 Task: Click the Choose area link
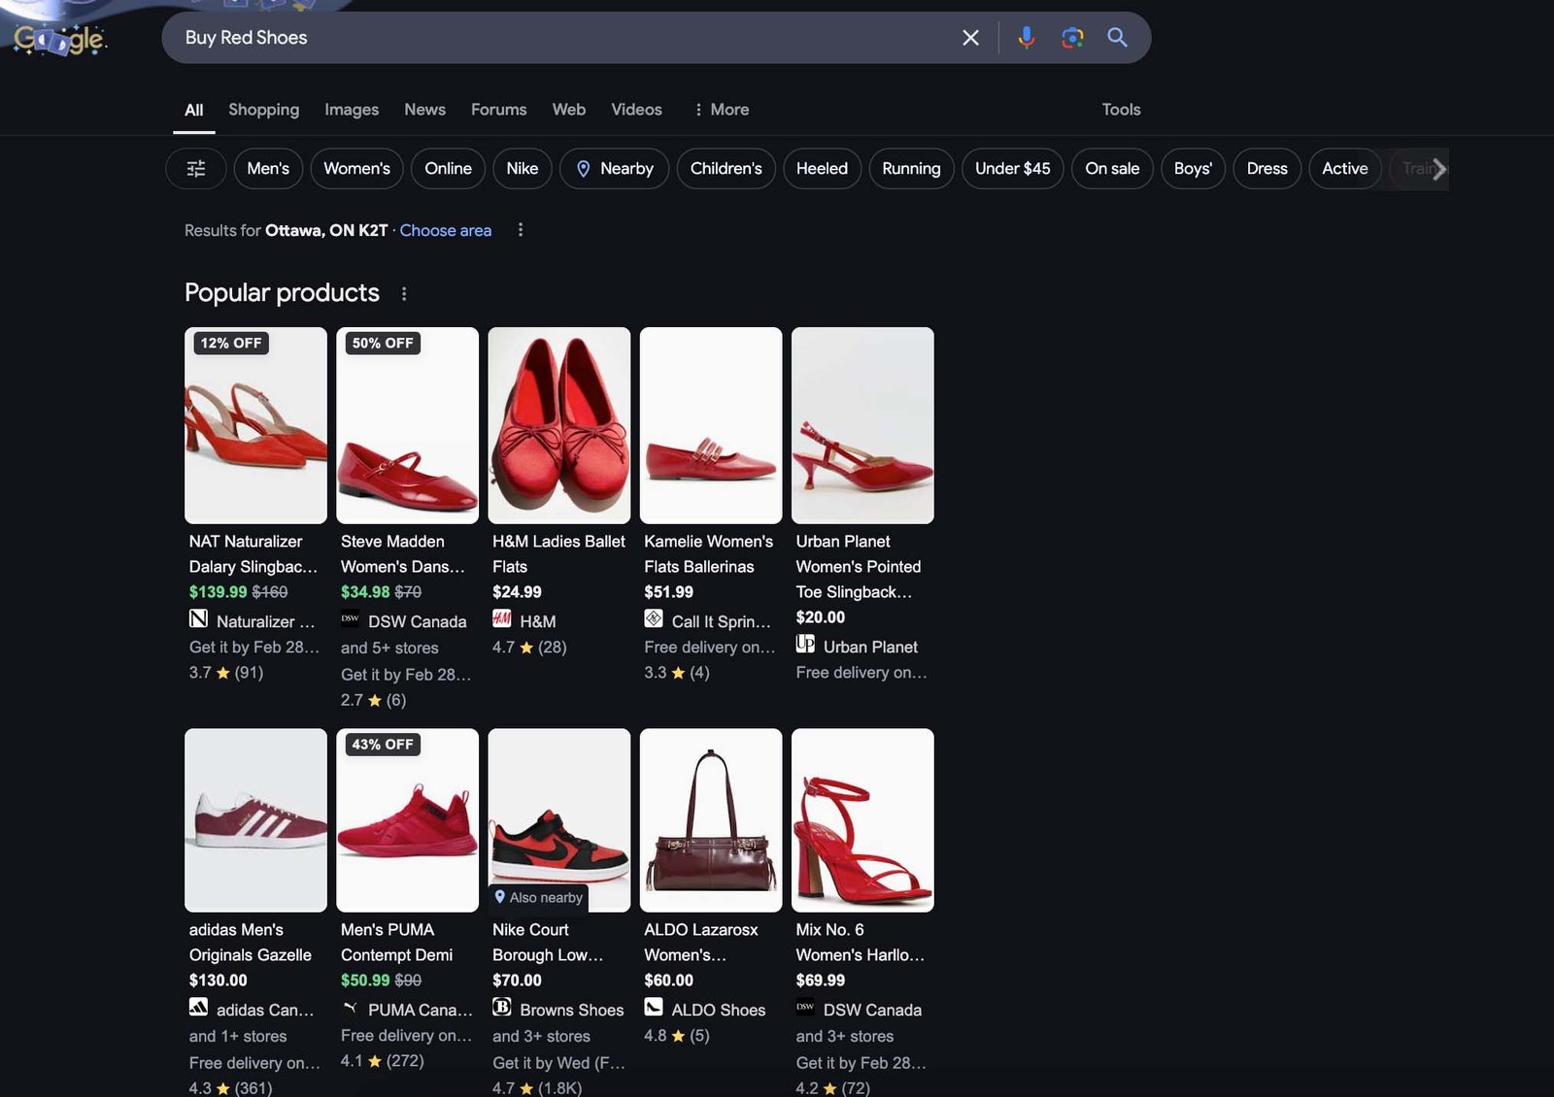click(445, 230)
